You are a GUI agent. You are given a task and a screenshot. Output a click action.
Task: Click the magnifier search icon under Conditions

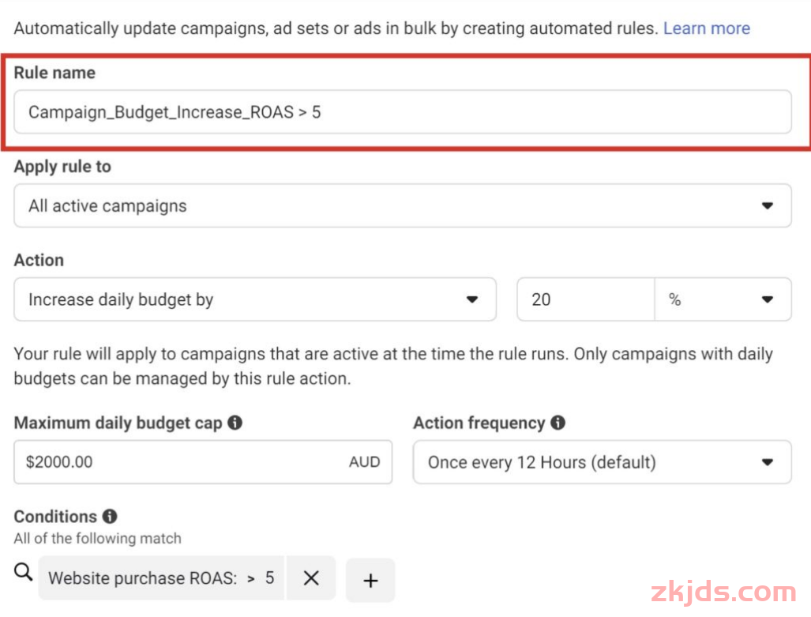point(24,573)
